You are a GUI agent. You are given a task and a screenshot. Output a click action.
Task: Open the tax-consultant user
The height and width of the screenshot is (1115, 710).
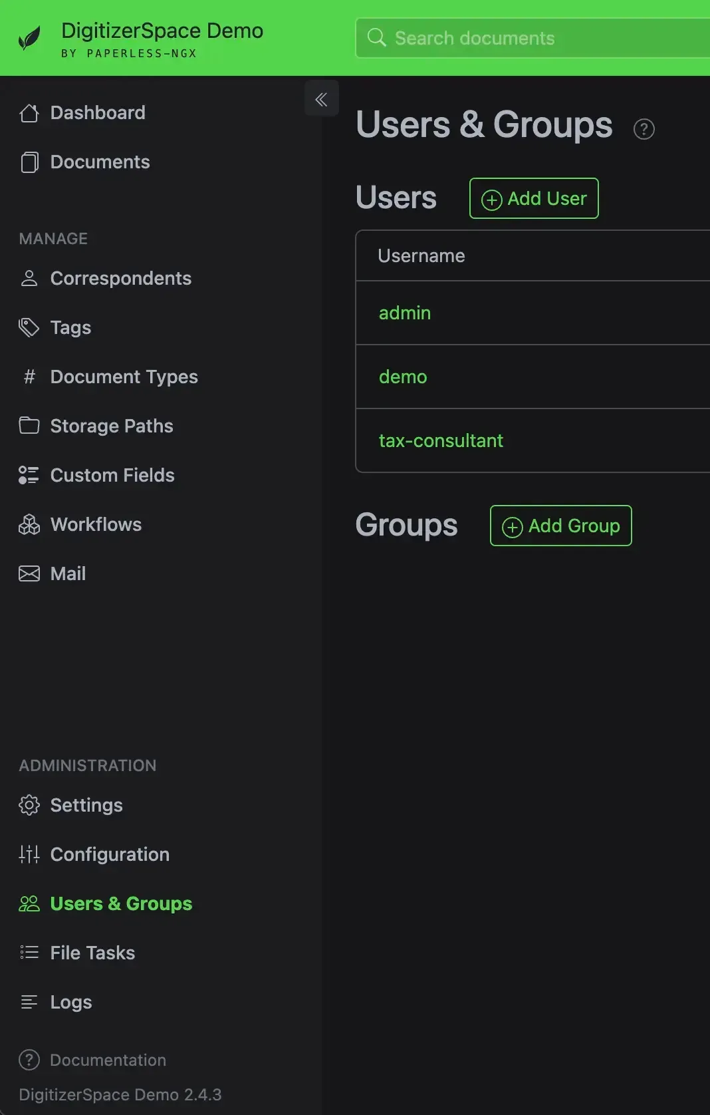coord(441,440)
